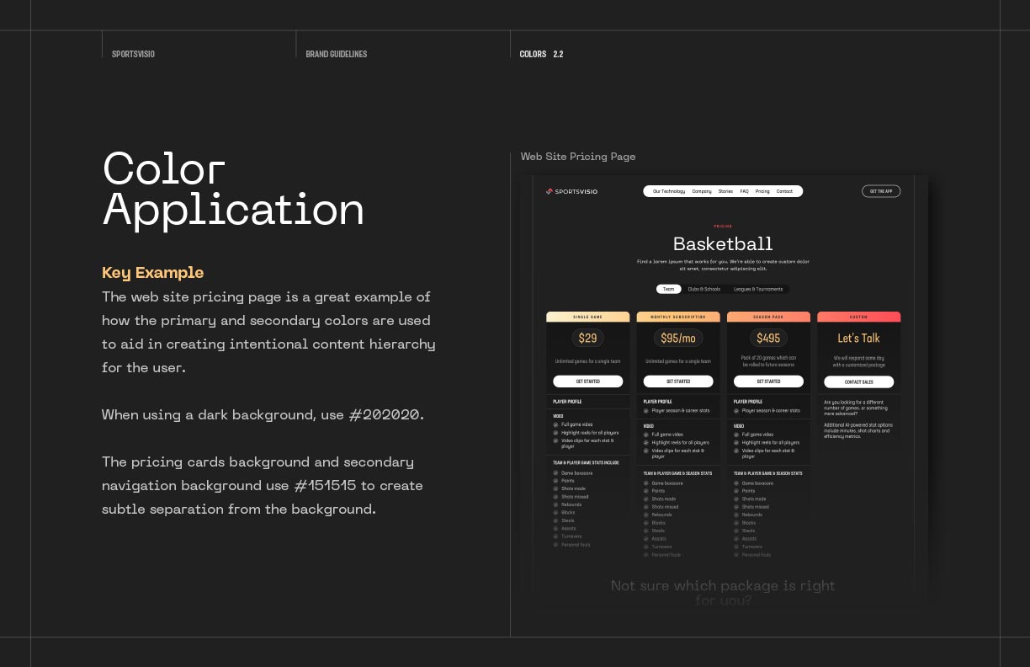Open the FAQ navigation link
This screenshot has height=667, width=1030.
coord(745,191)
